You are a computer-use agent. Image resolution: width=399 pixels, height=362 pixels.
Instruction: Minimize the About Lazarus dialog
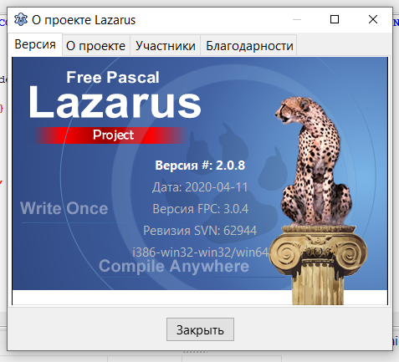[297, 19]
